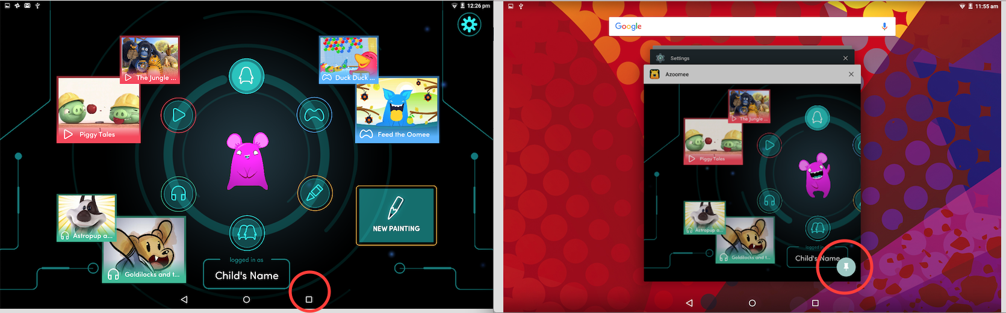The width and height of the screenshot is (1006, 313).
Task: Open the art pencil circle icon
Action: point(315,193)
